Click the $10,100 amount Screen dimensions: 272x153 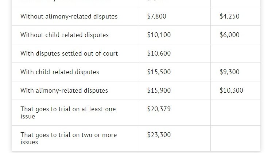tap(159, 35)
